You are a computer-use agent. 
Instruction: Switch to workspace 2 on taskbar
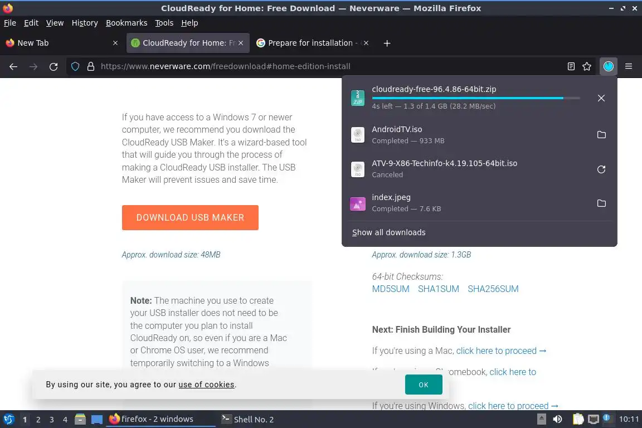(x=38, y=420)
